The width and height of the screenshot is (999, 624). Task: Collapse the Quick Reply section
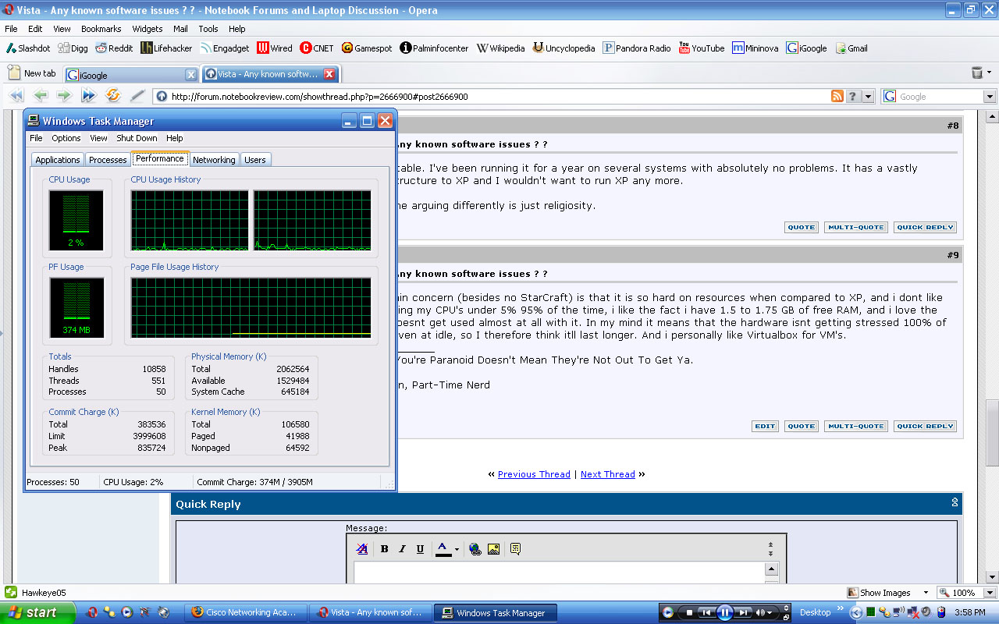[x=954, y=503]
